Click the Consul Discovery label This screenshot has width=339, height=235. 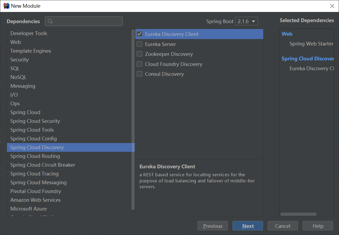[x=164, y=74]
